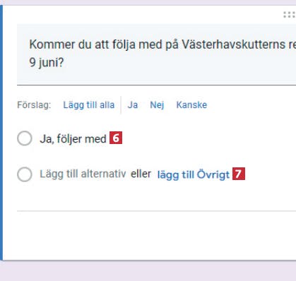
Task: Select the radio circle beside Lägg till alternativ
Action: tap(25, 174)
